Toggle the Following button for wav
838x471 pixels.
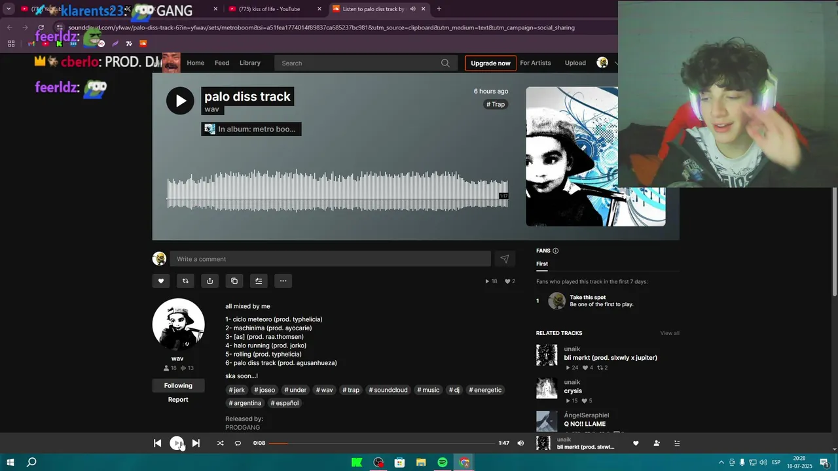[178, 385]
